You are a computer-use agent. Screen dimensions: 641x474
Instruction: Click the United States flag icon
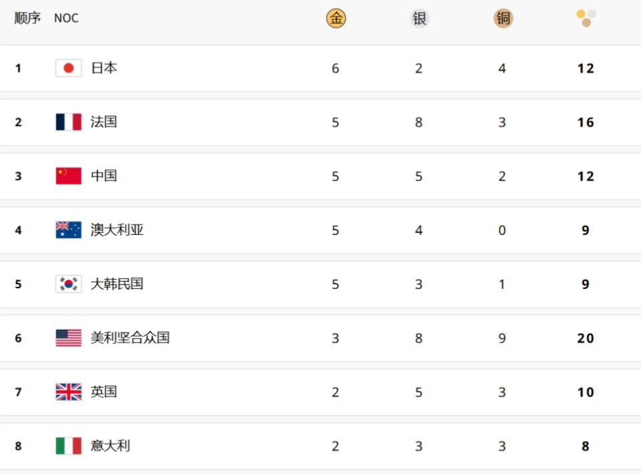pyautogui.click(x=68, y=338)
